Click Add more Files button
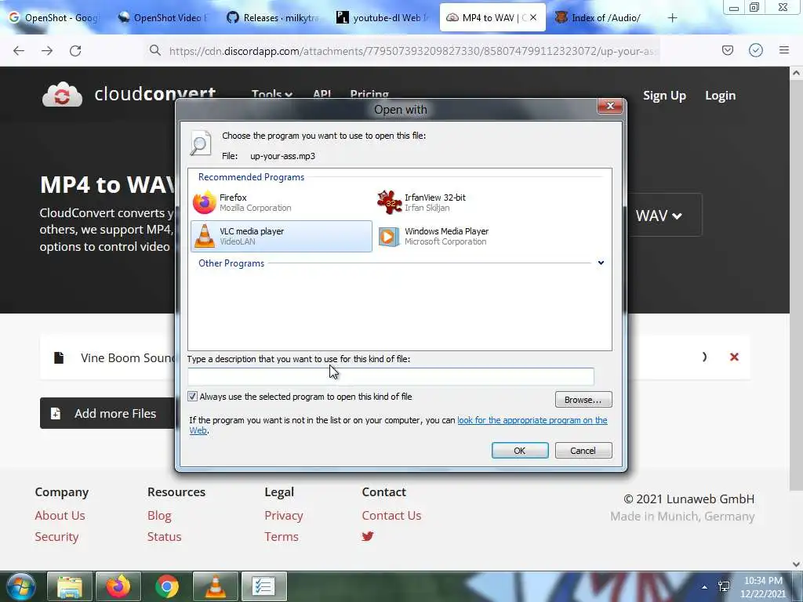Viewport: 803px width, 602px height. point(107,413)
